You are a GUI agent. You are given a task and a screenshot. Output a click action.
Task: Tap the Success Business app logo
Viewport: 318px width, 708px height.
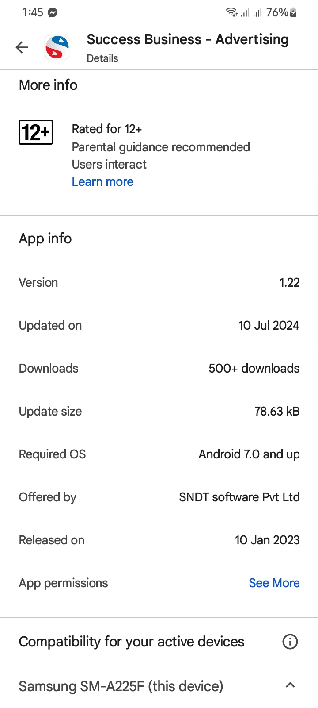tap(57, 47)
